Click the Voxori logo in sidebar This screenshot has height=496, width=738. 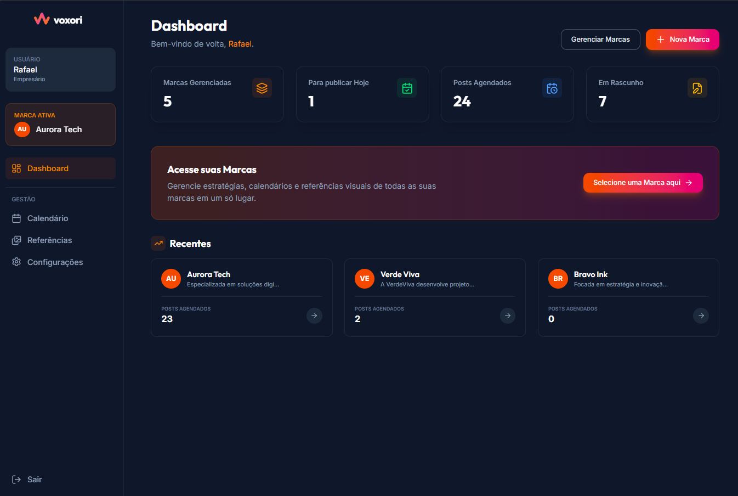click(x=58, y=20)
